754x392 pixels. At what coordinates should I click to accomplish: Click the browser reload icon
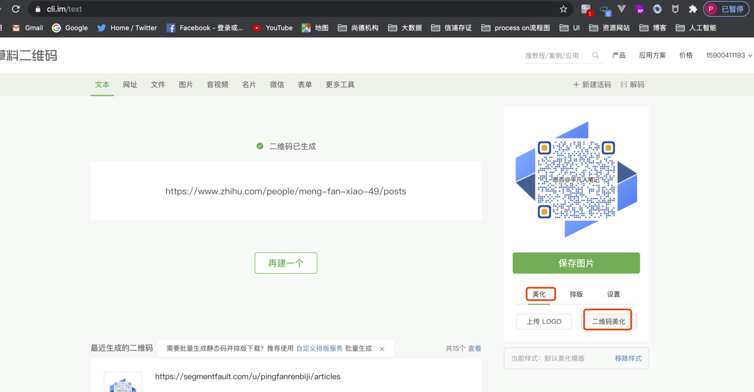coord(16,9)
